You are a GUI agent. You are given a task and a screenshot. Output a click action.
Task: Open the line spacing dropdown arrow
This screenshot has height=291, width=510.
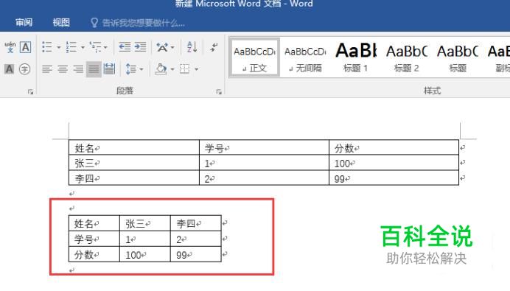click(142, 69)
